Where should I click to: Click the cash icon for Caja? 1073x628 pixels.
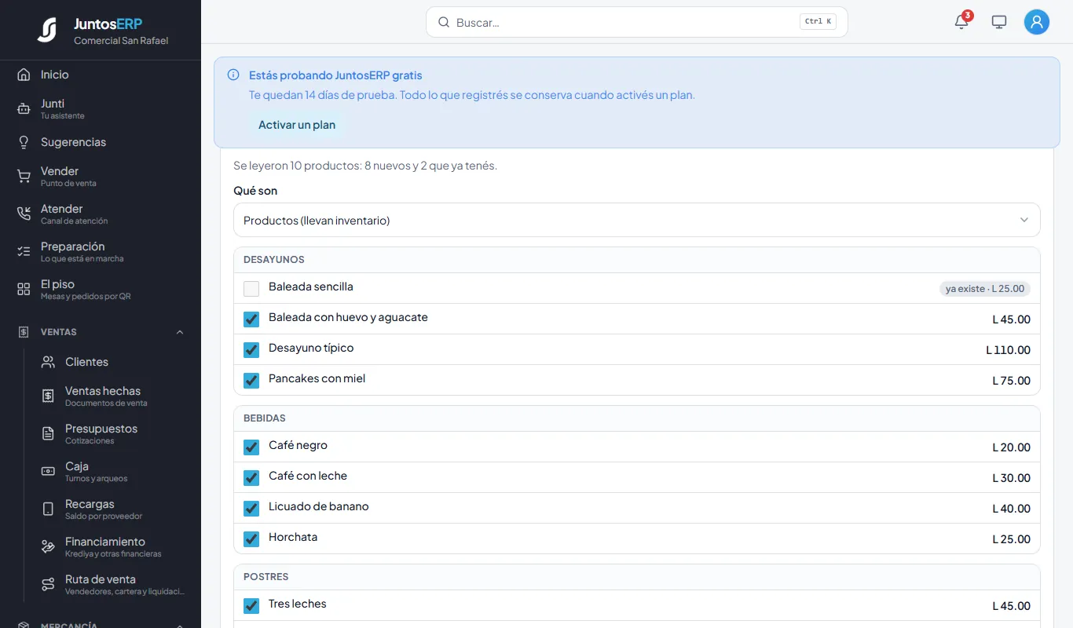pos(48,472)
